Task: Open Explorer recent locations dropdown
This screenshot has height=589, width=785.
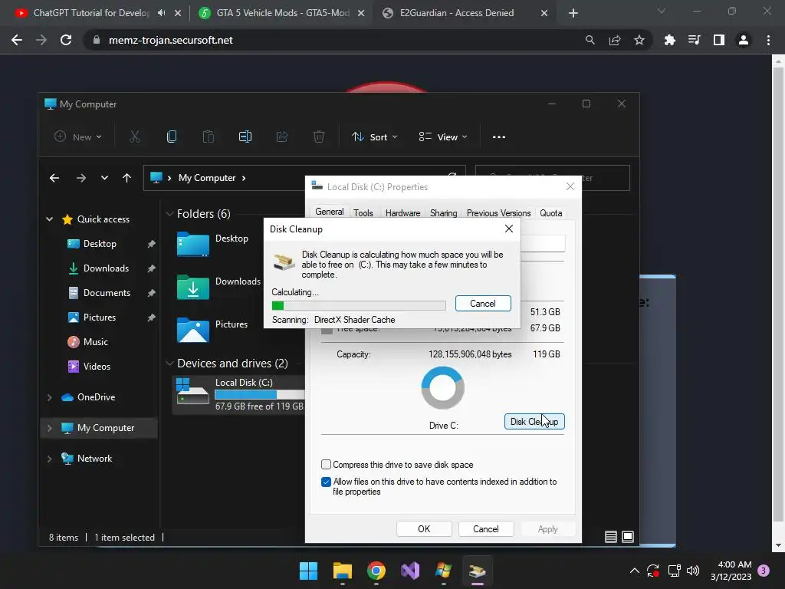Action: (x=104, y=178)
